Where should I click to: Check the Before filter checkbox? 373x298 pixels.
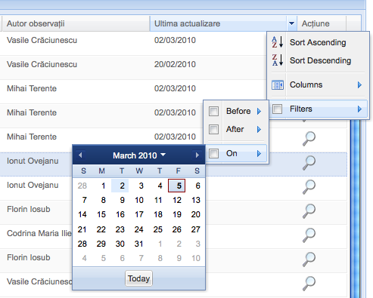213,111
